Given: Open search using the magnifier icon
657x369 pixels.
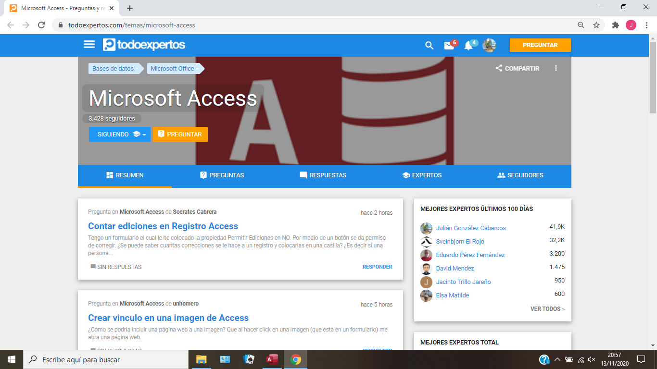Looking at the screenshot, I should tap(429, 45).
